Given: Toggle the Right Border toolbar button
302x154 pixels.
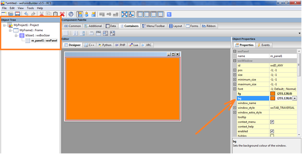Looking at the screenshot, I should point(147,14).
